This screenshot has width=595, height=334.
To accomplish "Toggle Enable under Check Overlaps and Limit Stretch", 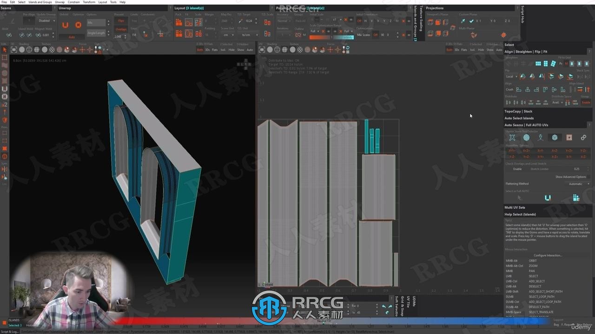I will 517,169.
